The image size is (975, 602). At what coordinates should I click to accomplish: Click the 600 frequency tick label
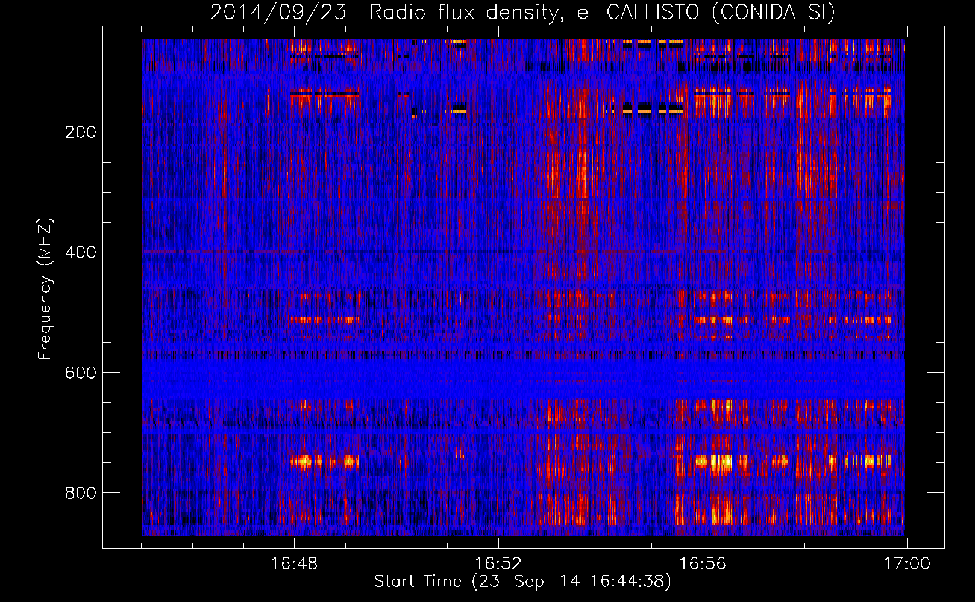pyautogui.click(x=81, y=373)
